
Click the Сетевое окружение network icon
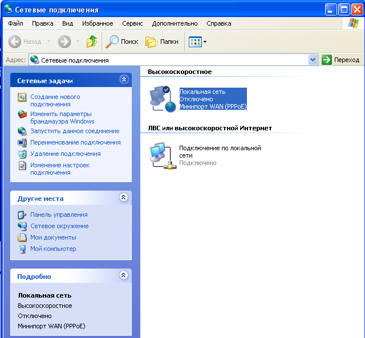coord(22,226)
